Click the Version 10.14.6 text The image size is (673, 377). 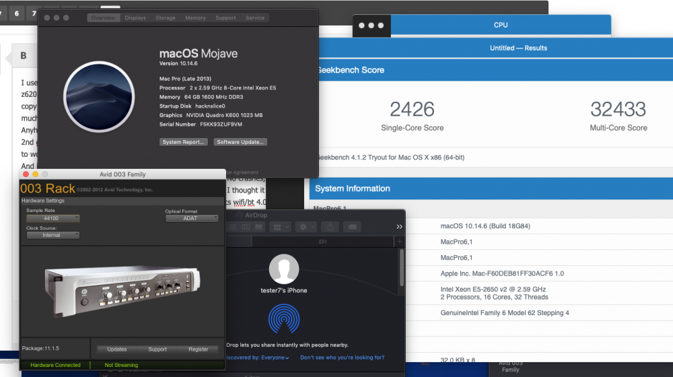[178, 63]
